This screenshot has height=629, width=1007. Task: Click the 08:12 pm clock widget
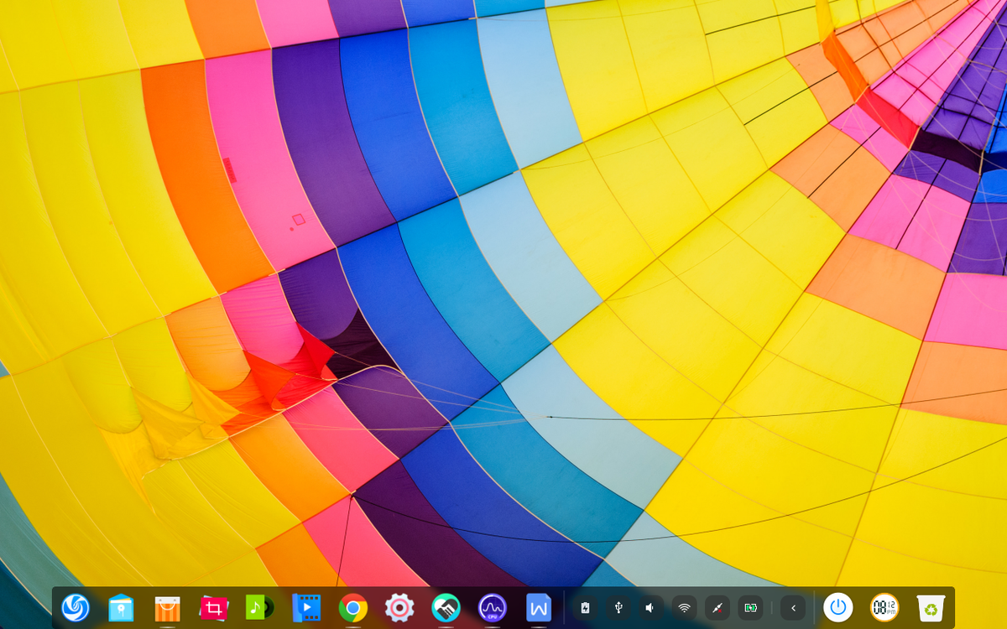[x=884, y=607]
